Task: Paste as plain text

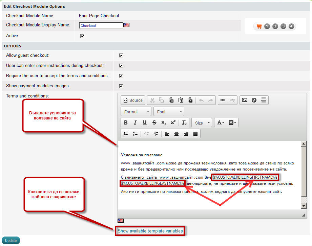Action: 181,100
